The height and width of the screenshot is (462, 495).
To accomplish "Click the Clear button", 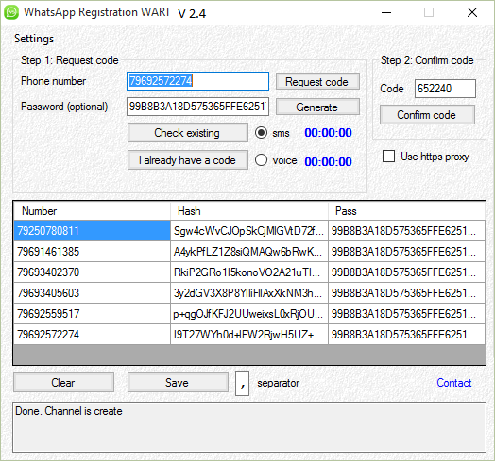I will click(63, 383).
